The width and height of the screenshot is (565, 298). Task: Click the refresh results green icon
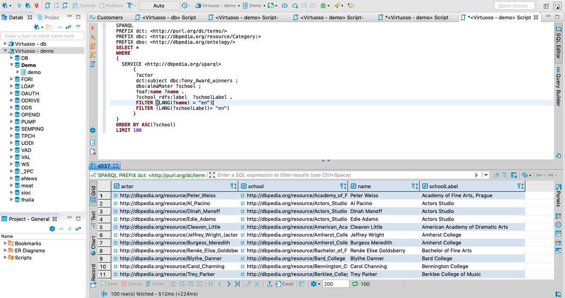click(355, 284)
